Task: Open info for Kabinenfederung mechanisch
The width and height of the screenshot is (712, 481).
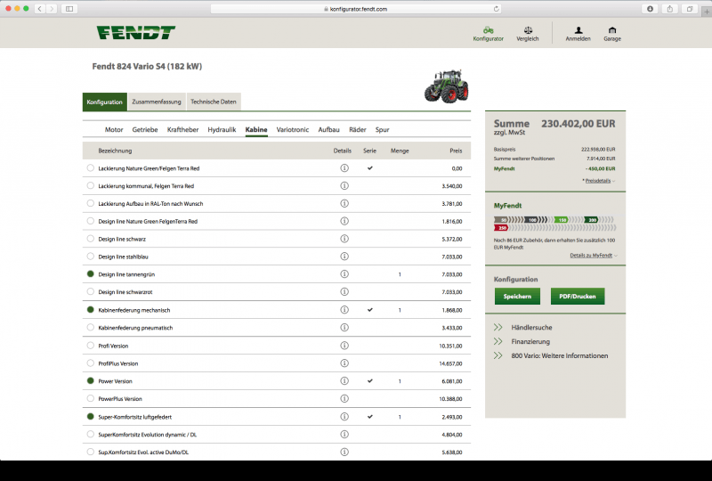Action: [344, 310]
